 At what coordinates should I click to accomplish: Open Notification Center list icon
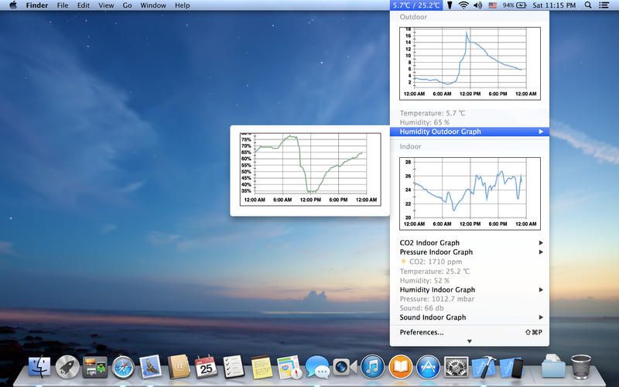pos(604,5)
